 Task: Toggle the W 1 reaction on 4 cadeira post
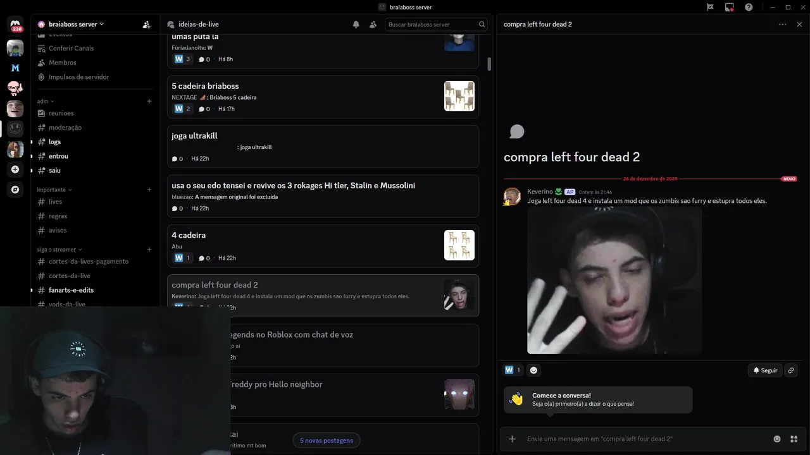coord(182,258)
